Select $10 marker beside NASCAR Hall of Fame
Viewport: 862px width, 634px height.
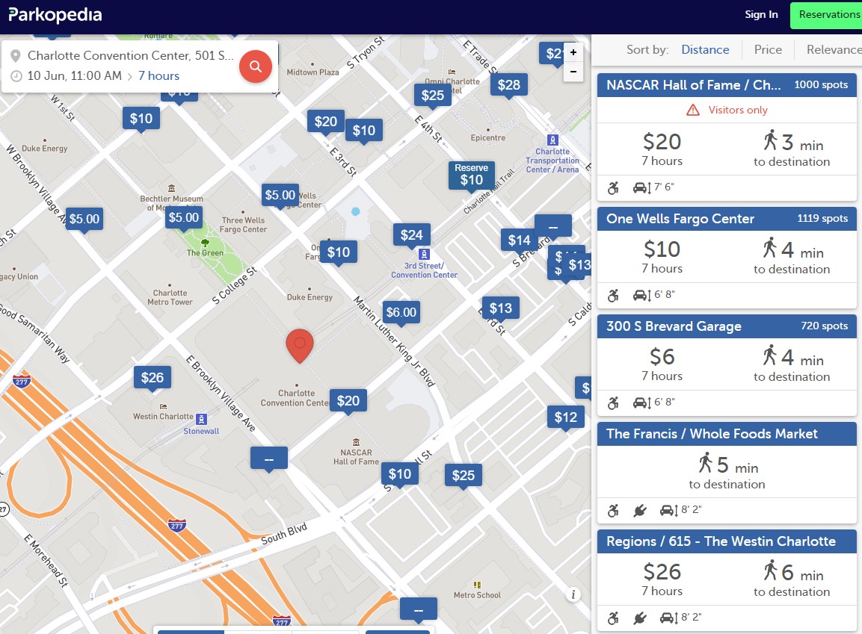coord(400,473)
